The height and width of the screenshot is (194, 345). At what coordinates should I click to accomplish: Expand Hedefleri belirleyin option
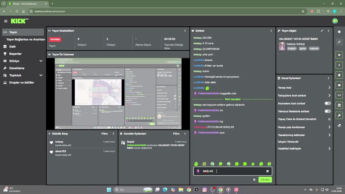(x=304, y=148)
